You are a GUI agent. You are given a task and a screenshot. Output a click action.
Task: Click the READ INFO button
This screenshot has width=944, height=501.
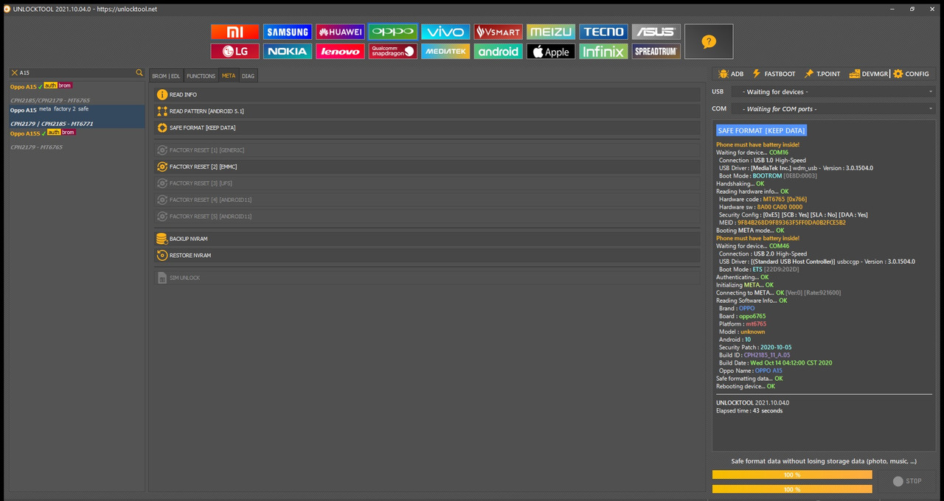(x=427, y=94)
